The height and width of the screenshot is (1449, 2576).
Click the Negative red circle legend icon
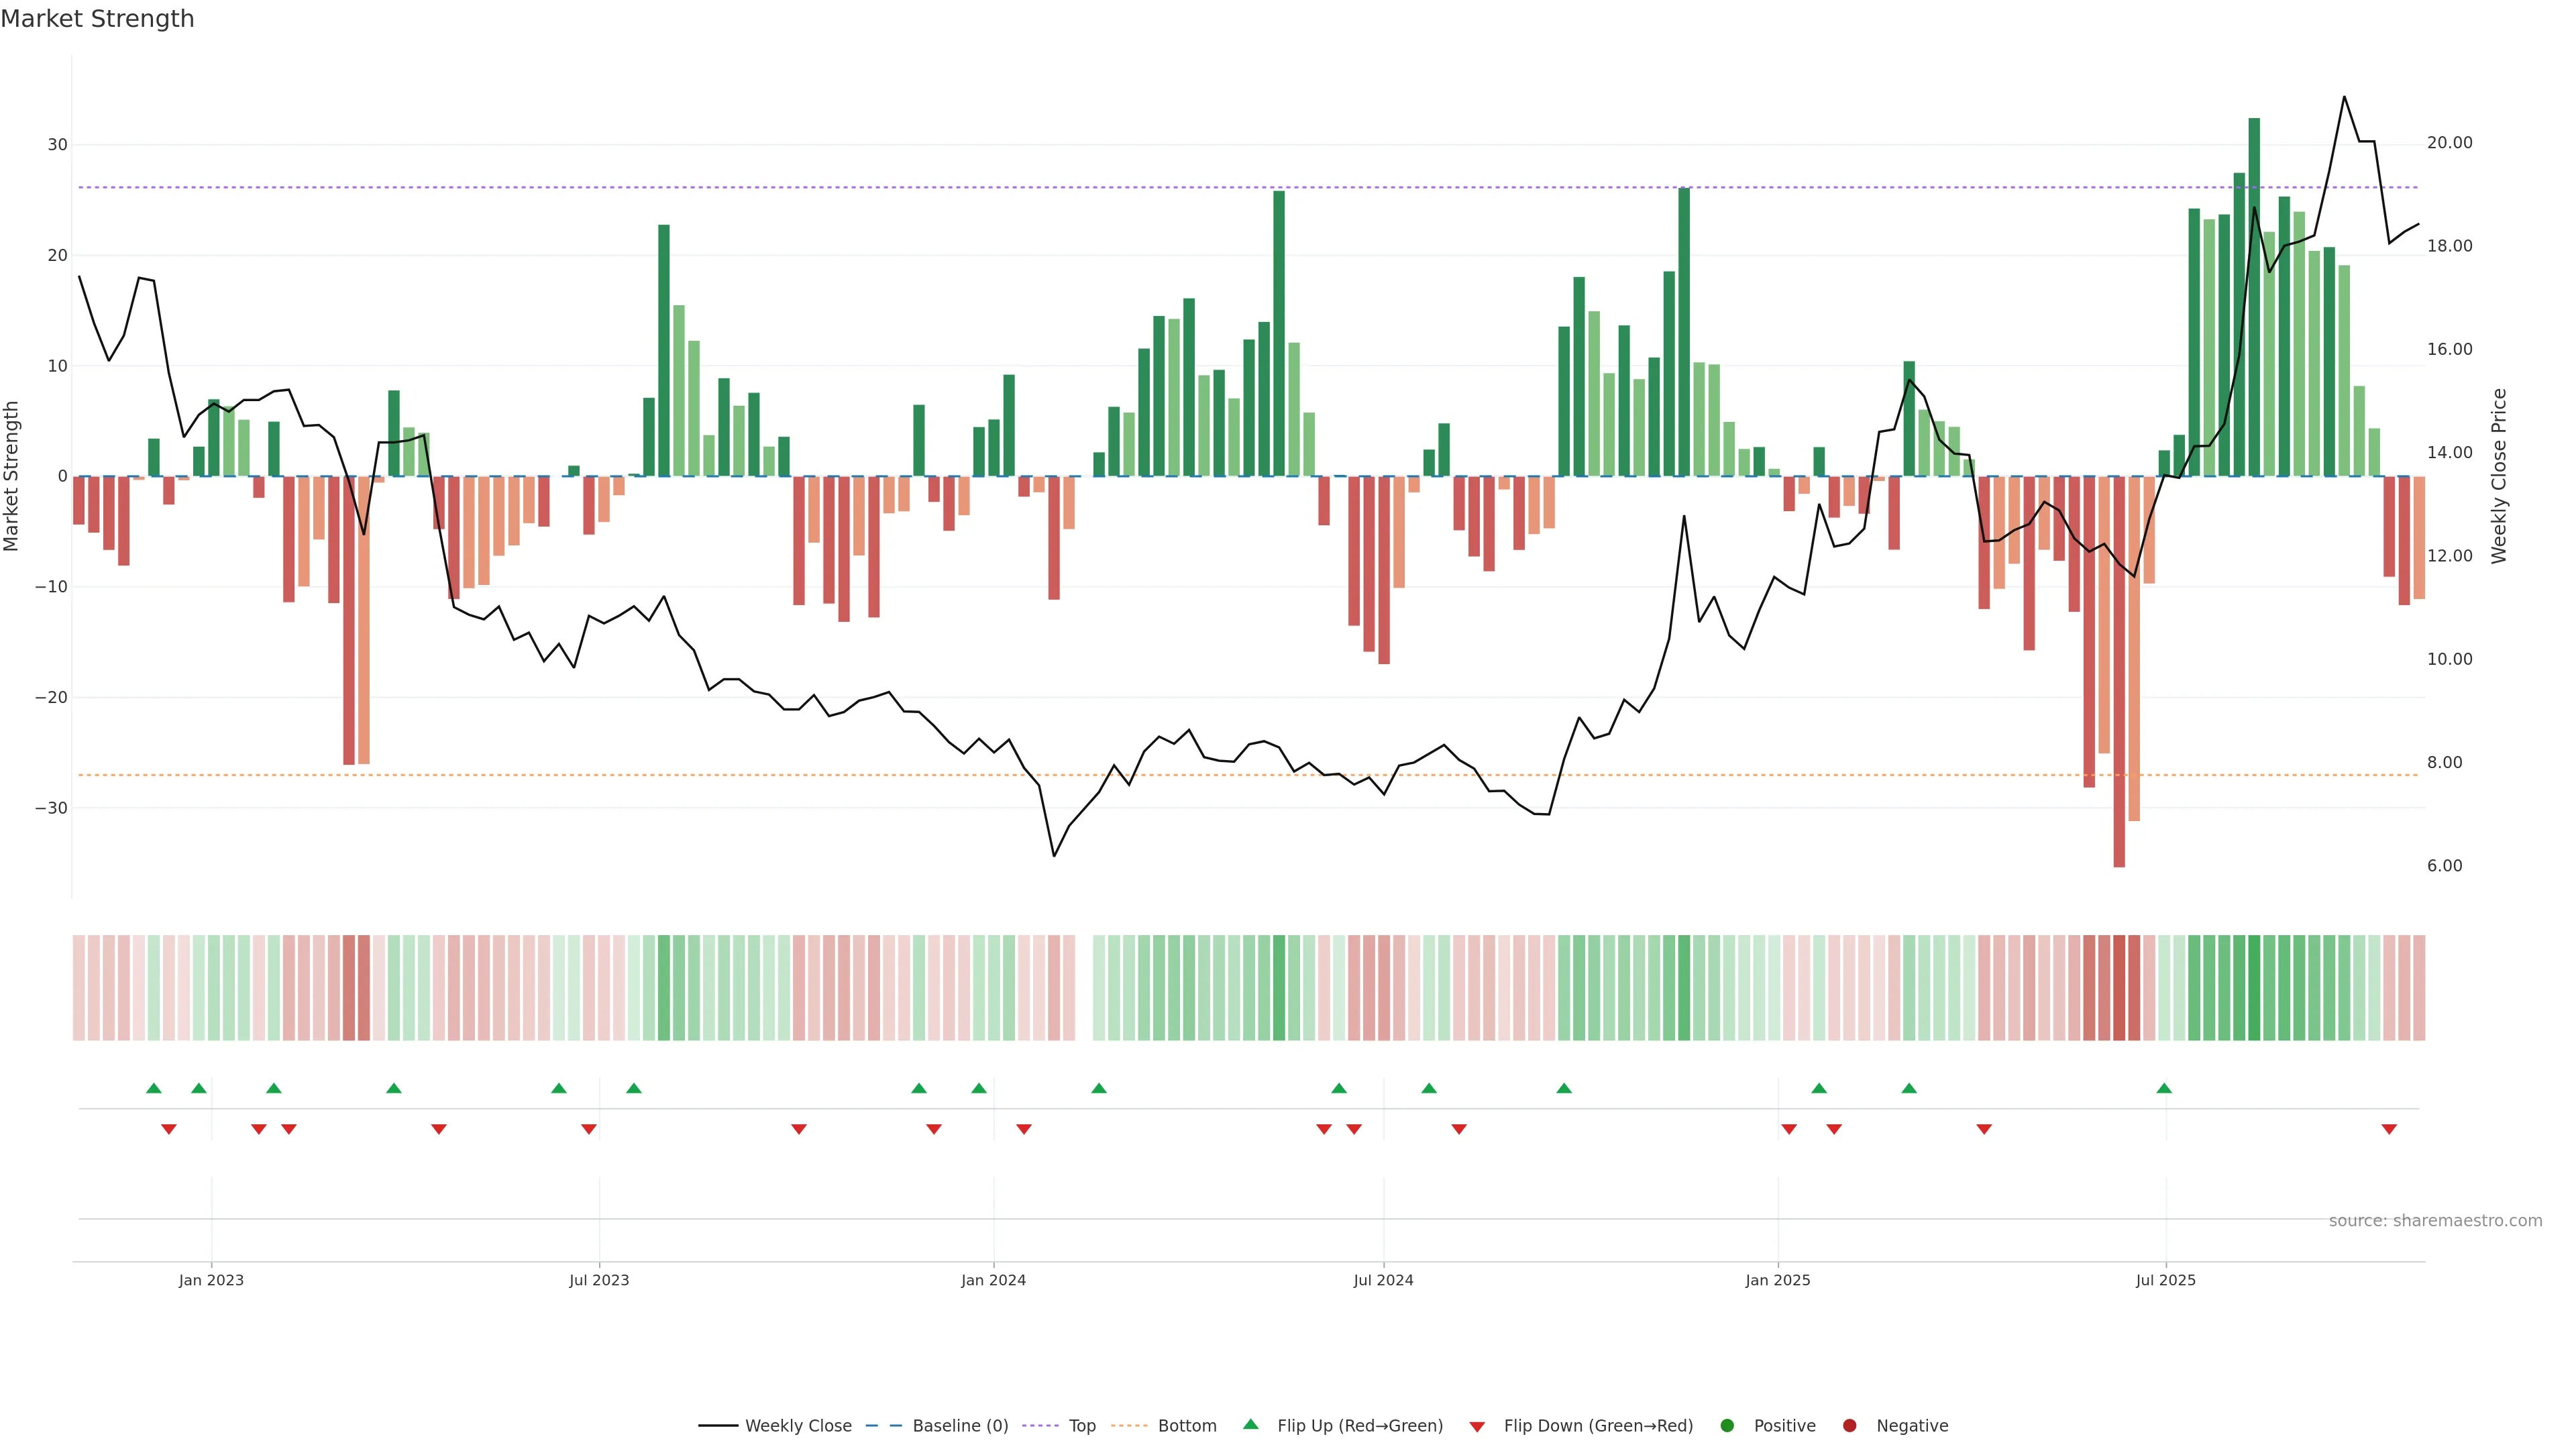(1849, 1426)
